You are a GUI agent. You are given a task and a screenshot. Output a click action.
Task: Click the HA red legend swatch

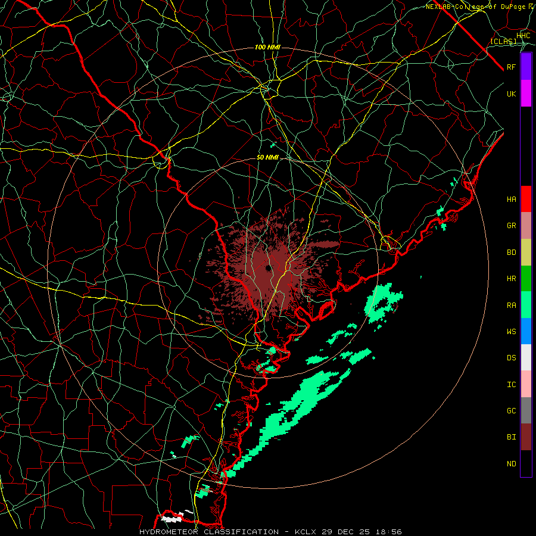[x=526, y=199]
